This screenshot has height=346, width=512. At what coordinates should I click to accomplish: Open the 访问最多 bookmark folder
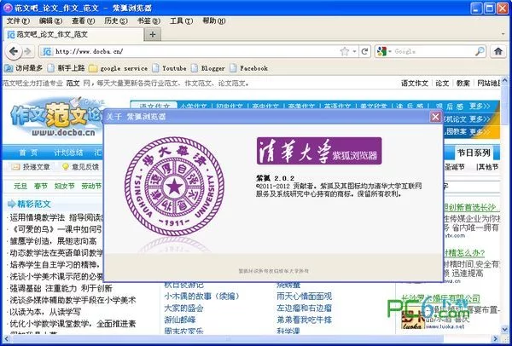coord(24,68)
